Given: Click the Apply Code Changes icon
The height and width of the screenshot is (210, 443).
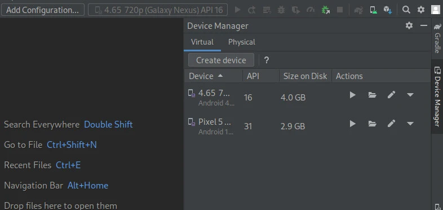Looking at the screenshot, I should 267,10.
